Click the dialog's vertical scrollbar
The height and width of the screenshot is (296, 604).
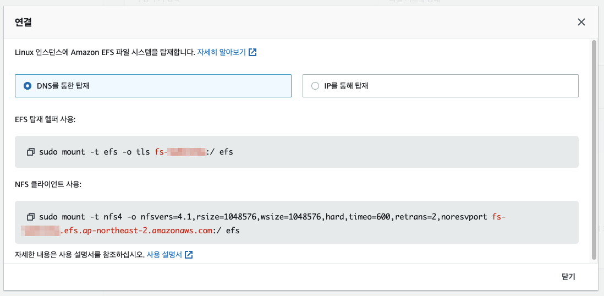click(x=594, y=150)
